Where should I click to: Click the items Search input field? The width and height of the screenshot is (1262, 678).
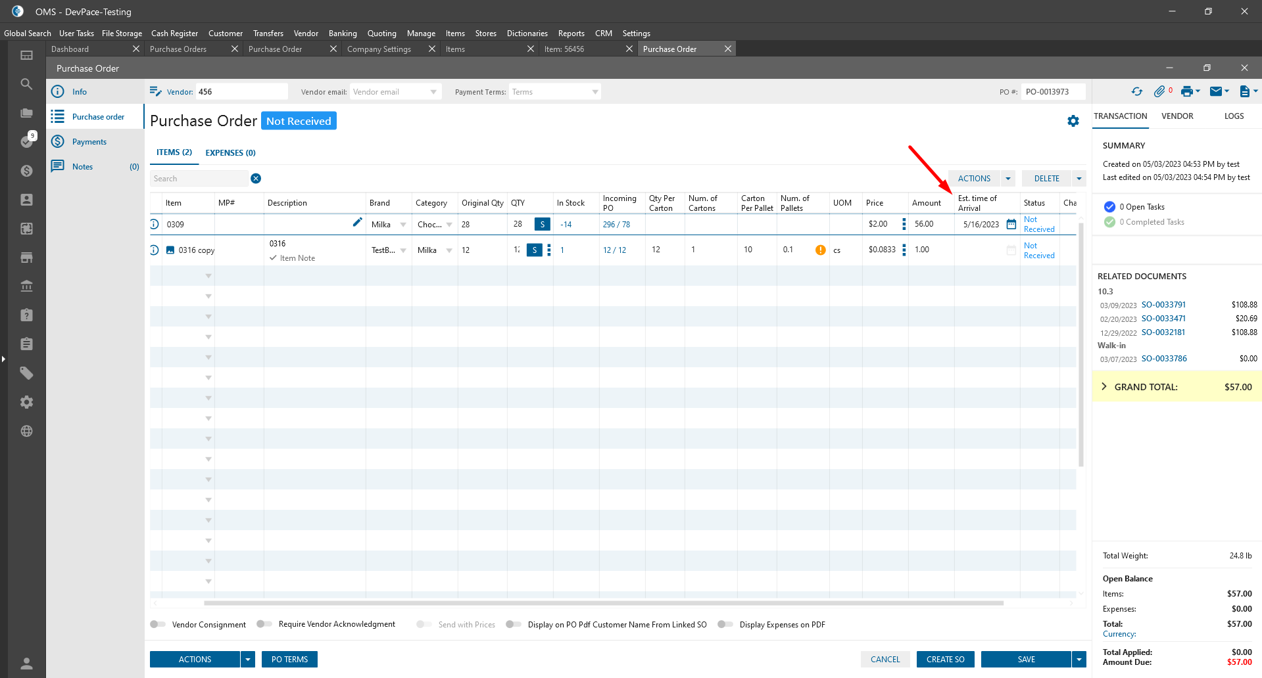coord(199,179)
